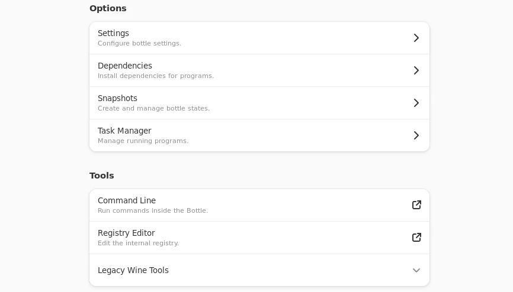Open the Dependencies row title
Screen dimensions: 513x292
[125, 66]
